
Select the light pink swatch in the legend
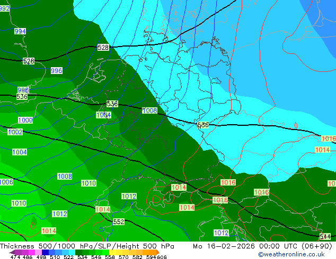38,252
